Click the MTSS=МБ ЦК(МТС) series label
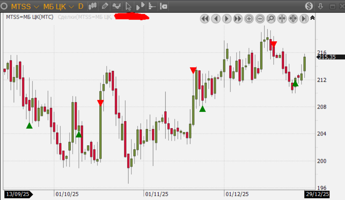Viewport: 345px width, 200px height. pyautogui.click(x=30, y=17)
